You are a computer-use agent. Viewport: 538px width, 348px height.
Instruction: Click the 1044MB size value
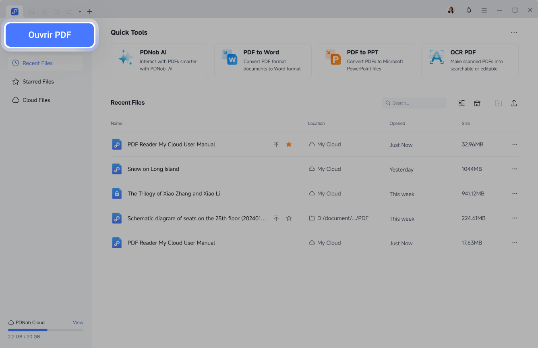point(472,169)
